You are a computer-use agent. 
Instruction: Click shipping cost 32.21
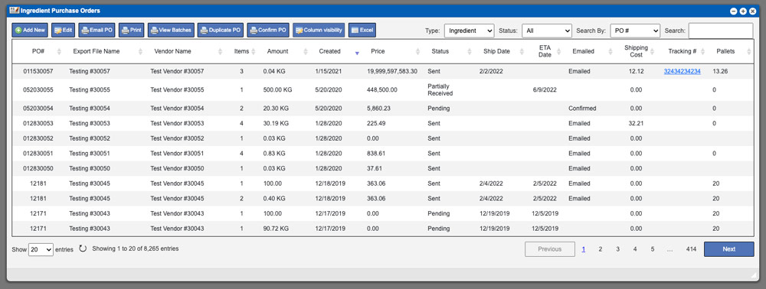point(636,123)
